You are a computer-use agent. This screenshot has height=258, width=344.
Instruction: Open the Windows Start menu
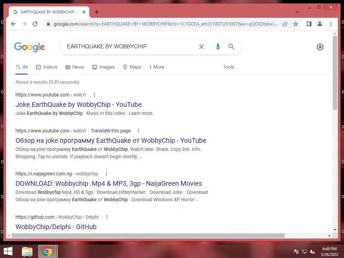tap(8, 251)
